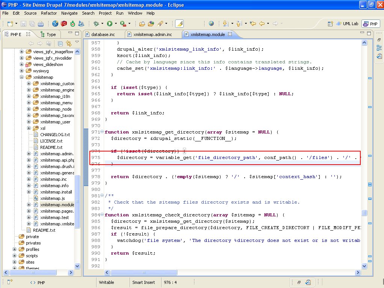Image resolution: width=384 pixels, height=288 pixels.
Task: Click the globe web browser icon
Action: pyautogui.click(x=211, y=24)
